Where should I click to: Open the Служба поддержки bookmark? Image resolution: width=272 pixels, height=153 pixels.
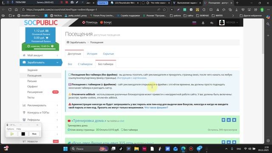pyautogui.click(x=128, y=16)
